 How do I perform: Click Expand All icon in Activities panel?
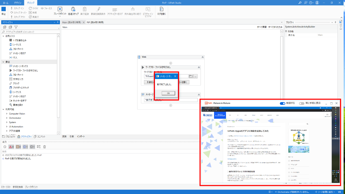click(x=4, y=27)
